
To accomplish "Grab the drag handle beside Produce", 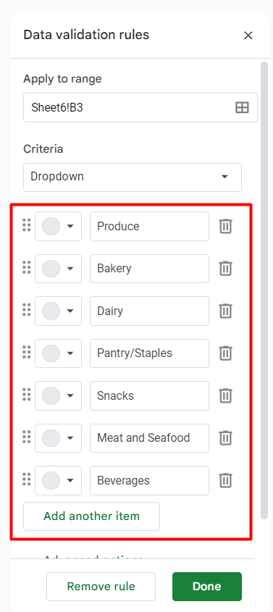I will coord(27,225).
